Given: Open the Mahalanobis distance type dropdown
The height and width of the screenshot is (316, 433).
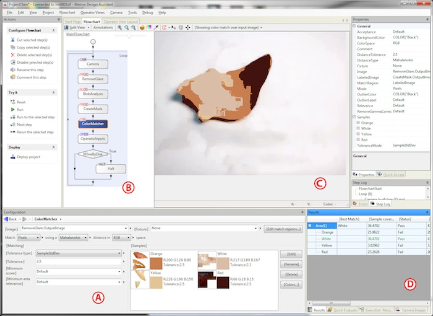Looking at the screenshot, I should tap(87, 237).
